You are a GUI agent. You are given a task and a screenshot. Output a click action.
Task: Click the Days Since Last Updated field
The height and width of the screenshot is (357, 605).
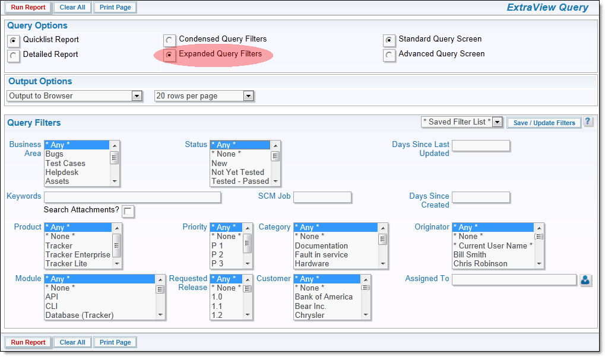(x=480, y=146)
